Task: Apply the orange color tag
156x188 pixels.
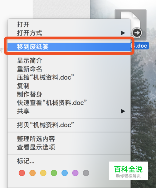Action: click(32, 173)
